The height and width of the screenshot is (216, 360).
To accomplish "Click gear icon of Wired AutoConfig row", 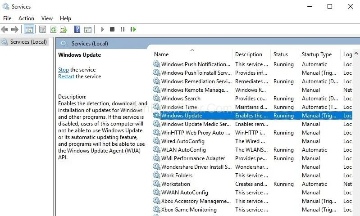I will pos(157,141).
